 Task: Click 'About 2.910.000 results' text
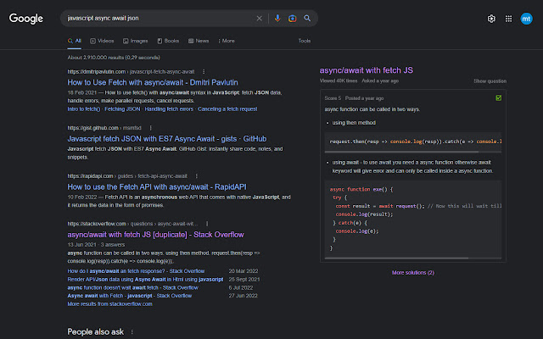[x=114, y=58]
